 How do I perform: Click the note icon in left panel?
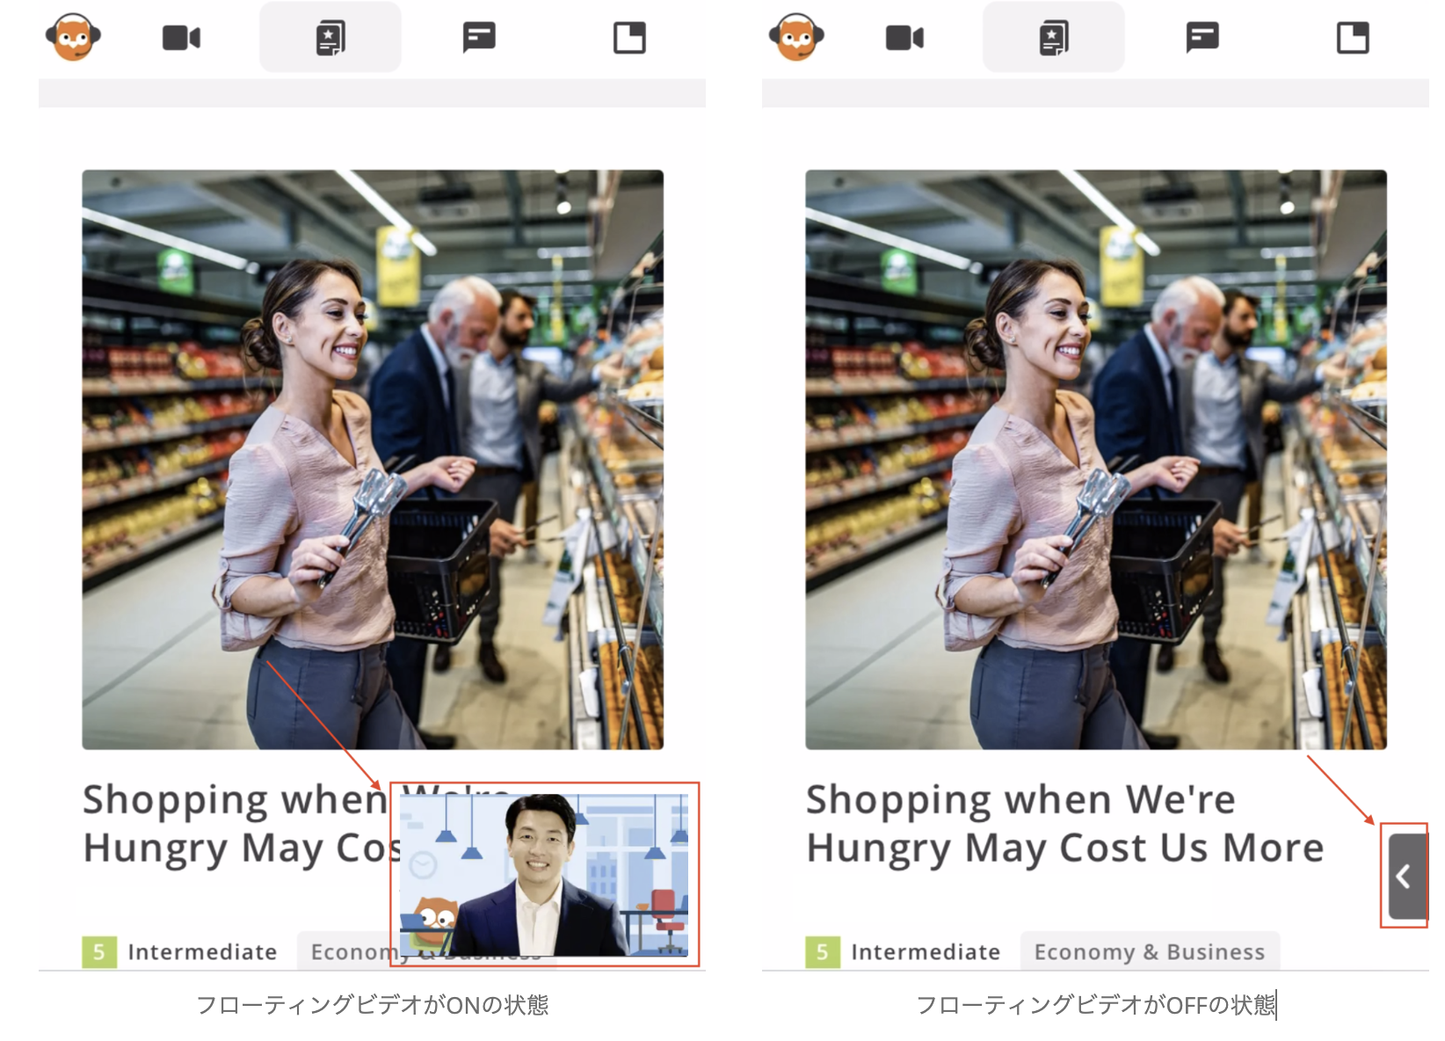629,38
